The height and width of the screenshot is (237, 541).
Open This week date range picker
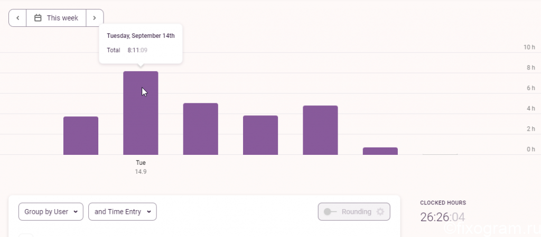click(56, 18)
